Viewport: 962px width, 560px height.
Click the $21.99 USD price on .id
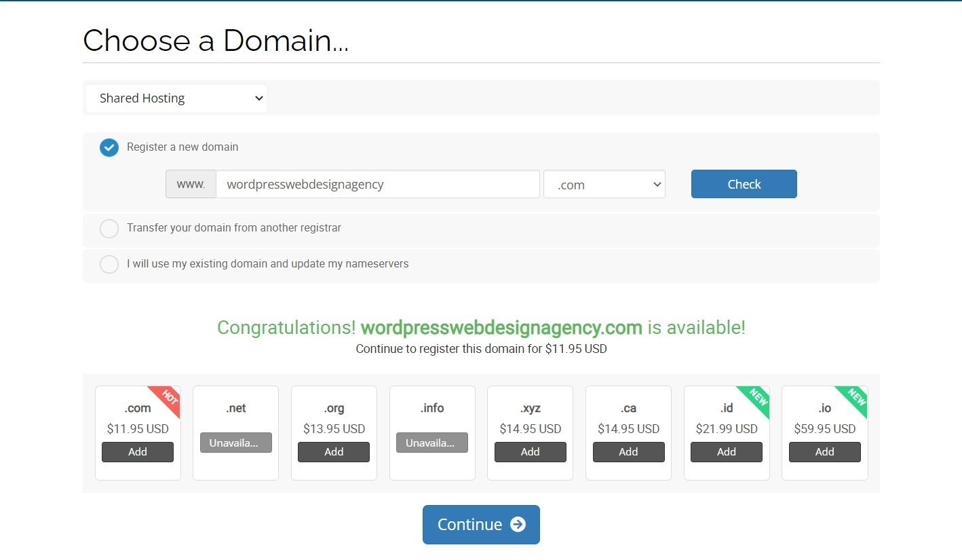tap(727, 429)
